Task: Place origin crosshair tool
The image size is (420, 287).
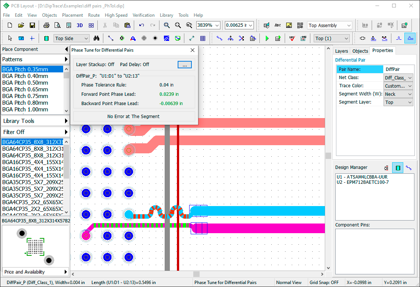Action: [32, 38]
